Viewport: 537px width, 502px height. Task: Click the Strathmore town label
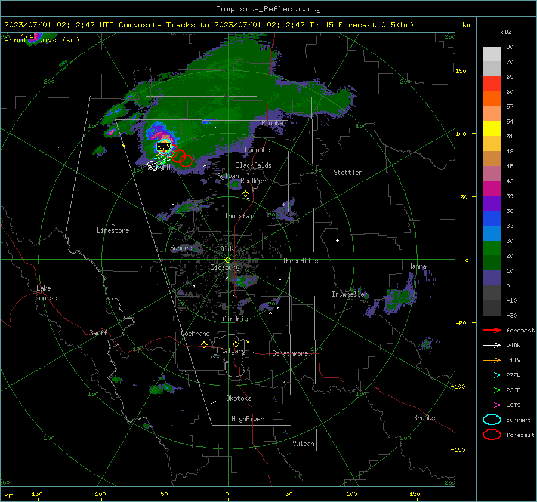pos(290,353)
